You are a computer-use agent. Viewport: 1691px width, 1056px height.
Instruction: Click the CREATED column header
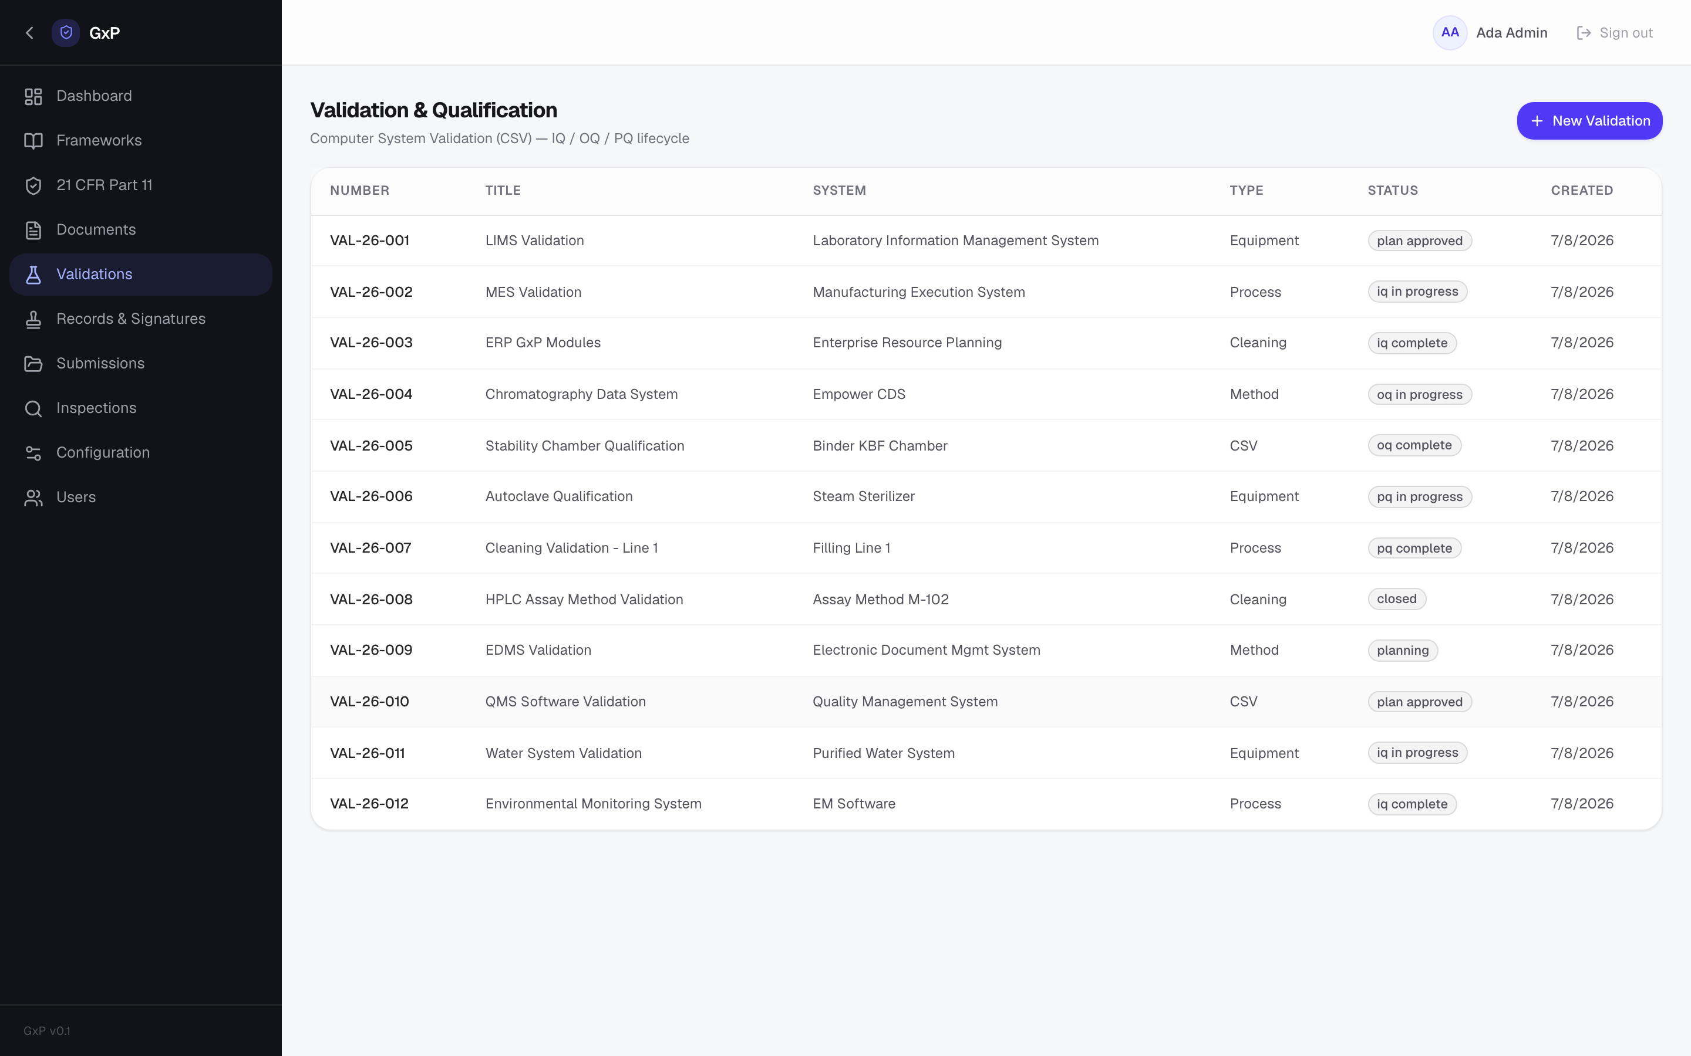[1582, 191]
